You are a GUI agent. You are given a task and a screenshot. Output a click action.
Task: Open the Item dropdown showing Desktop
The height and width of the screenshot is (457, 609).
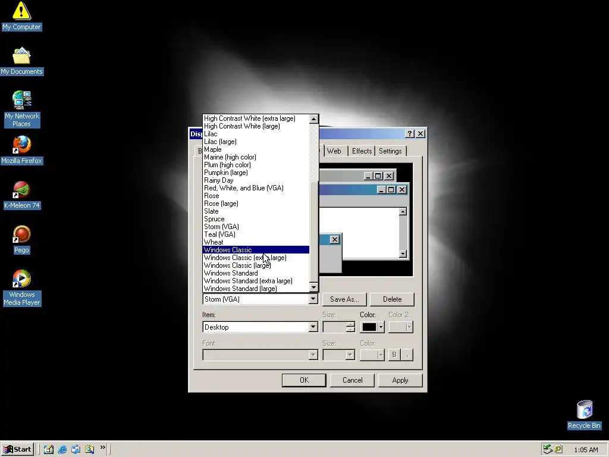point(313,327)
